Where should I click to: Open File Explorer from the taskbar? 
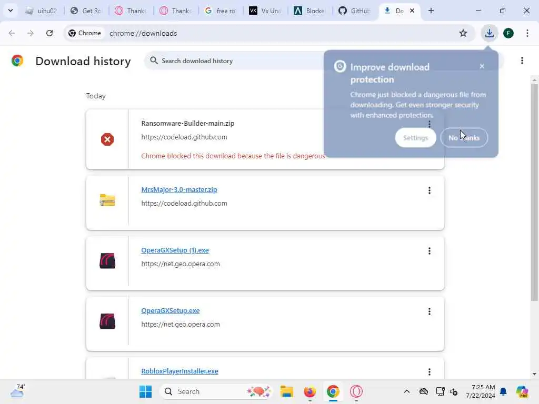point(286,391)
